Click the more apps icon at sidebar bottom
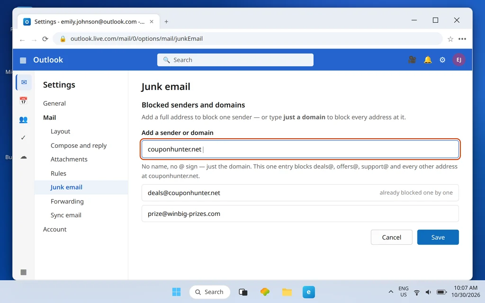485x303 pixels. pyautogui.click(x=23, y=272)
